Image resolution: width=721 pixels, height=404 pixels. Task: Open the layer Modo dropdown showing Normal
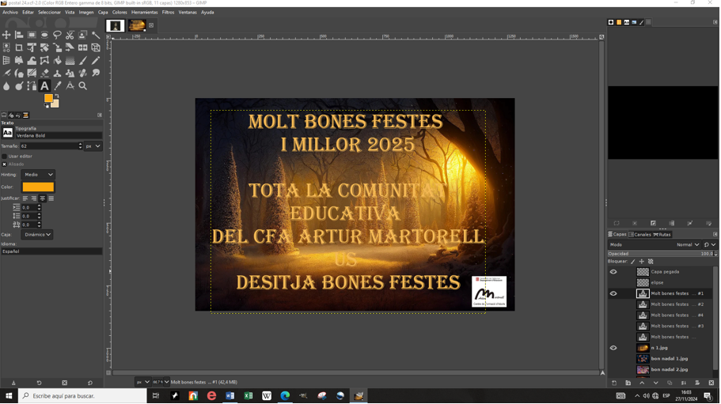[x=688, y=245]
